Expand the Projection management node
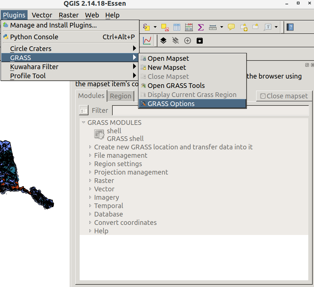This screenshot has height=287, width=314. 90,172
